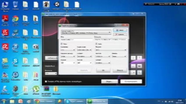Click the Convert button in converter window

point(131,81)
